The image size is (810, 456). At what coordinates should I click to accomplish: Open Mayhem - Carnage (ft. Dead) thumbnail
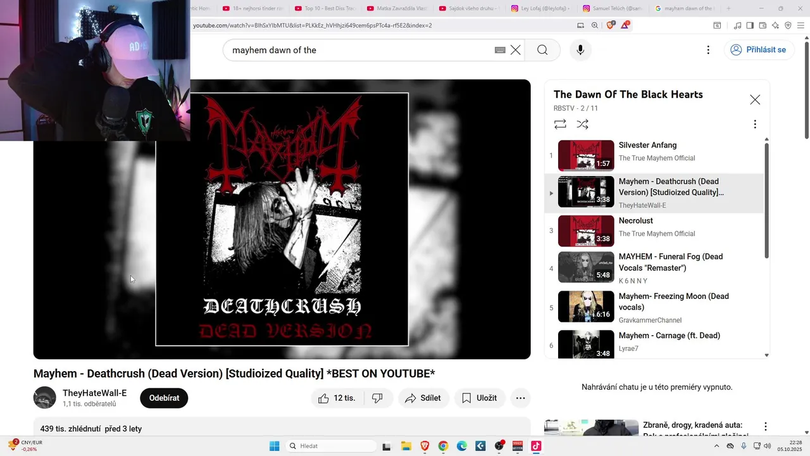(x=586, y=345)
